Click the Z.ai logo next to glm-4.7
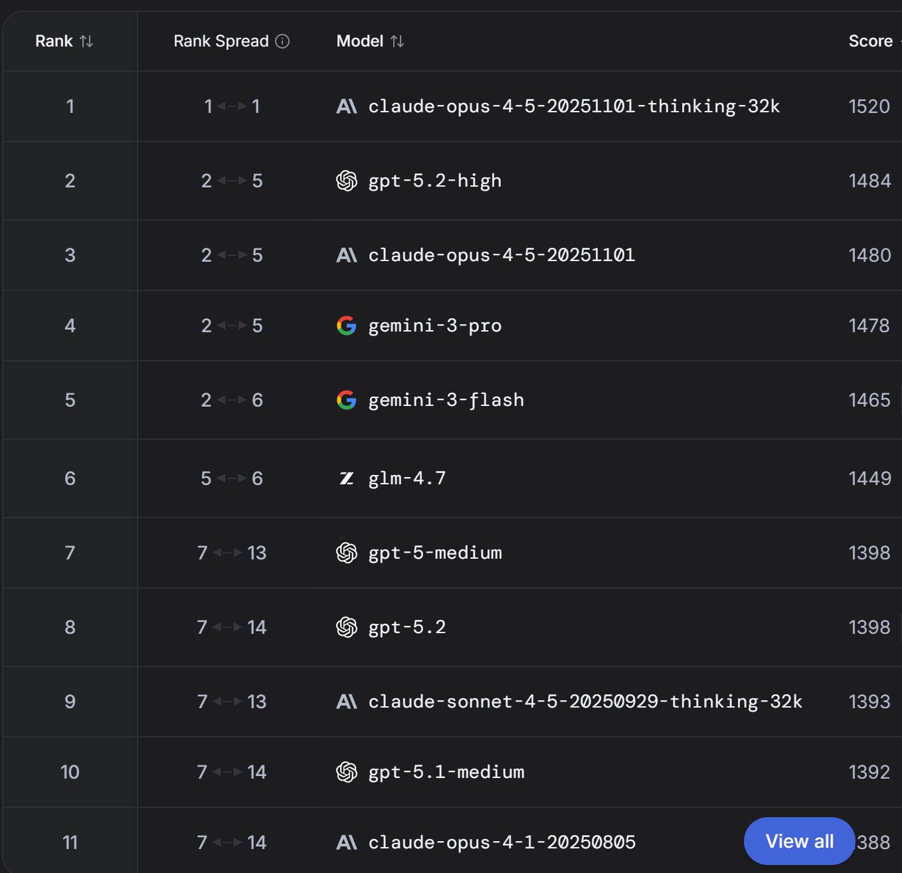Viewport: 902px width, 873px height. click(x=347, y=478)
